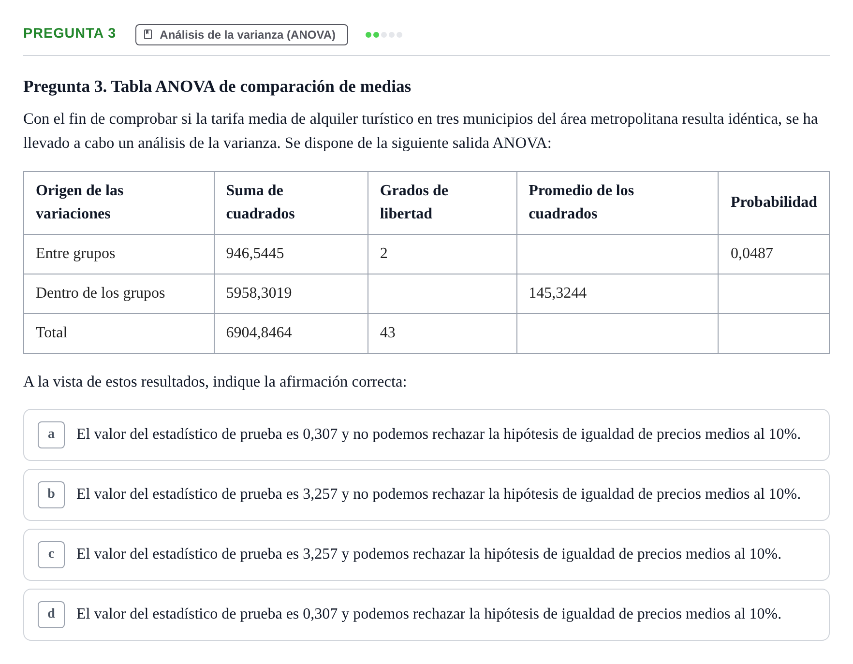Click the cell value 6904,8464
This screenshot has width=853, height=664.
(x=259, y=332)
